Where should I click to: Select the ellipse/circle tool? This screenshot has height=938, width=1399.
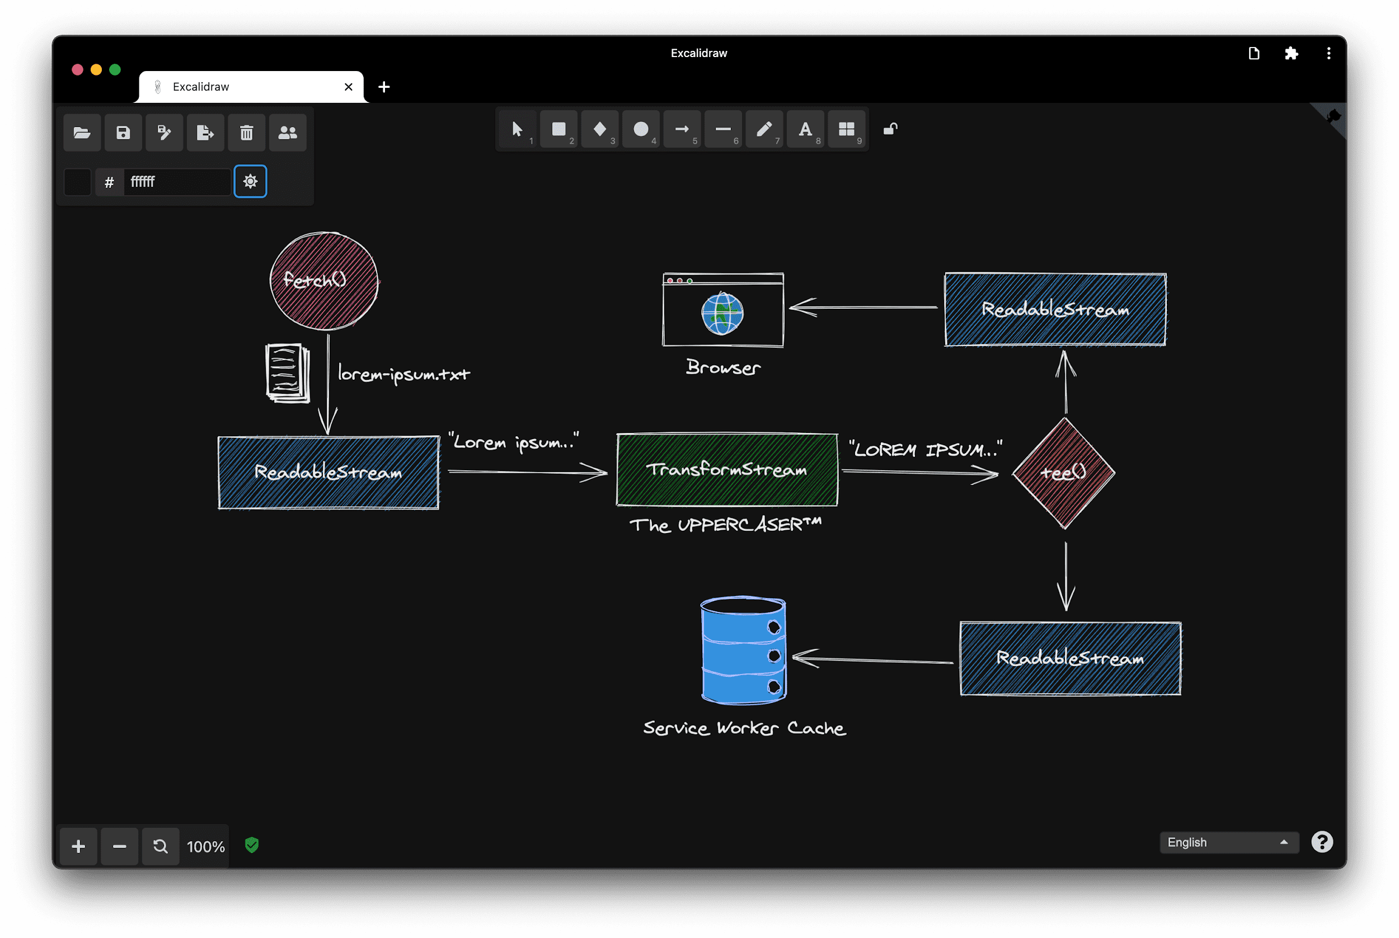pyautogui.click(x=639, y=128)
